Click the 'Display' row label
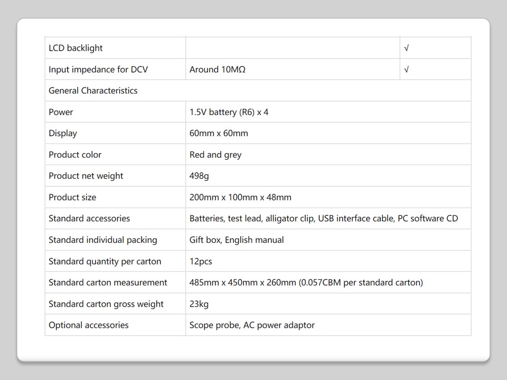Screen dimensions: 507x380 click(x=63, y=133)
